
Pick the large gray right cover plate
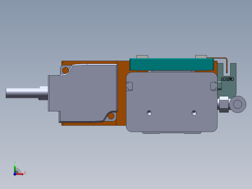click(x=172, y=102)
